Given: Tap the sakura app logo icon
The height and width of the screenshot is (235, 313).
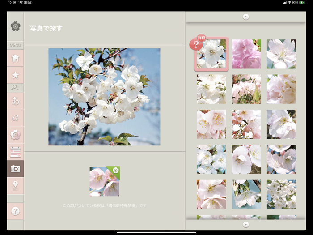Looking at the screenshot, I should (x=15, y=26).
